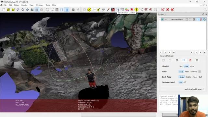Click the Reload all layers icon
This screenshot has height=117, width=208.
(x=23, y=9)
